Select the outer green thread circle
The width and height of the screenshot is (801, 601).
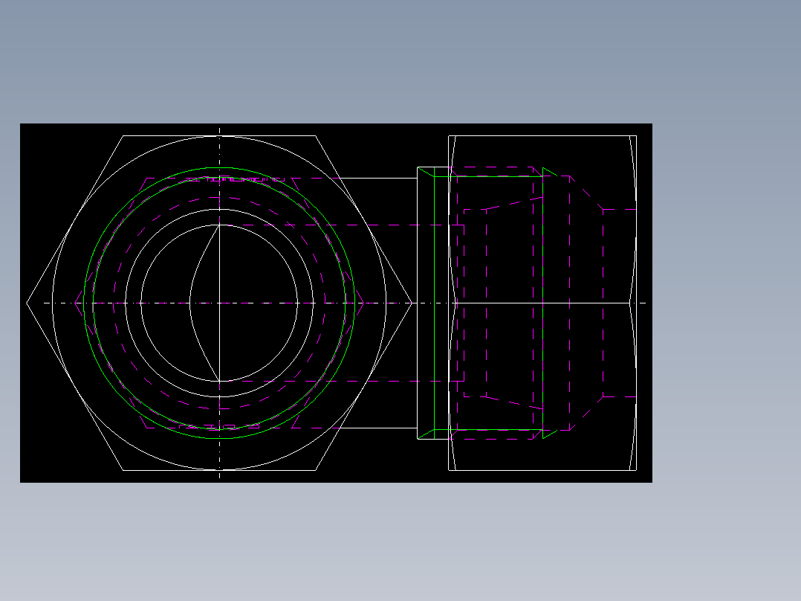pyautogui.click(x=219, y=303)
